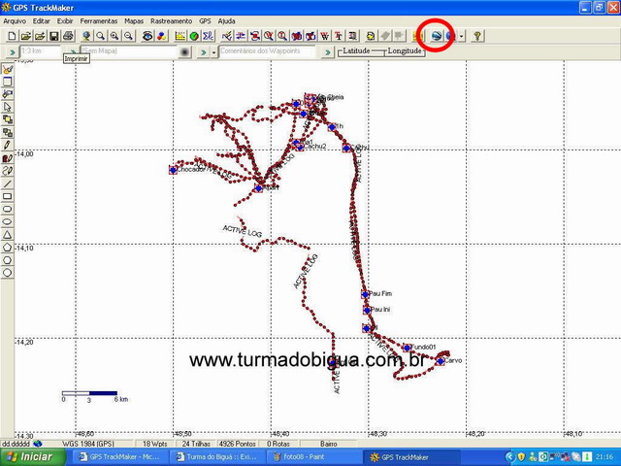Open the Ferramentas menu

(x=99, y=21)
